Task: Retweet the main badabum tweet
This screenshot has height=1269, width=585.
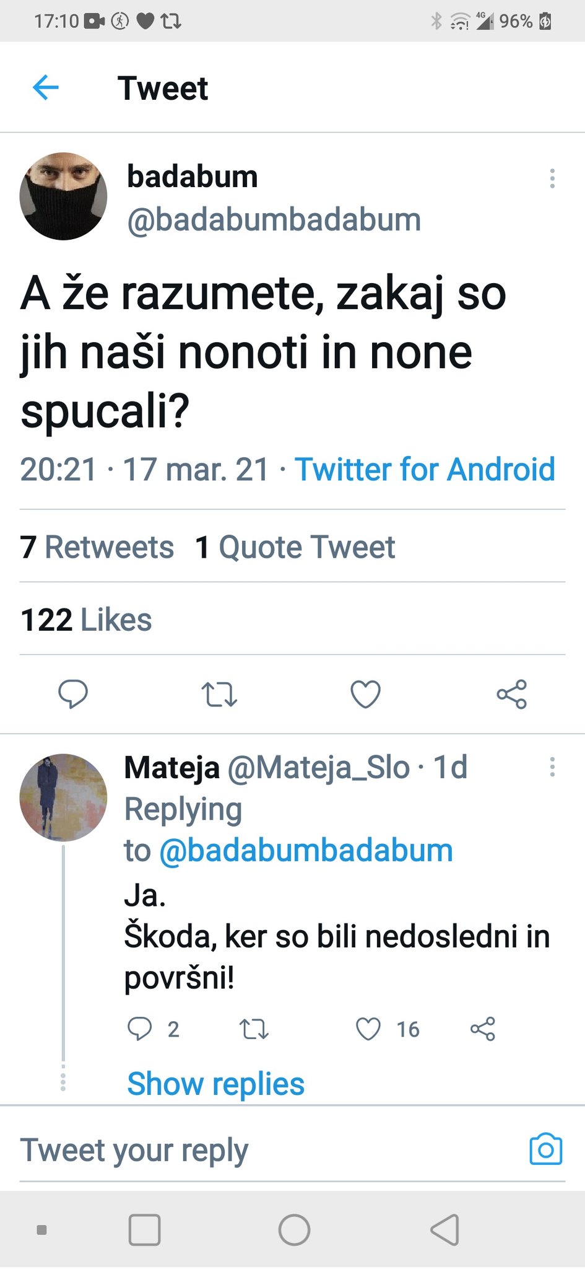Action: 219,694
